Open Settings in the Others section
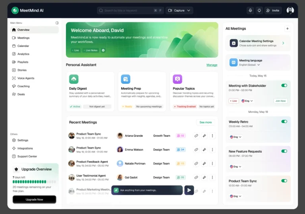 point(35,140)
